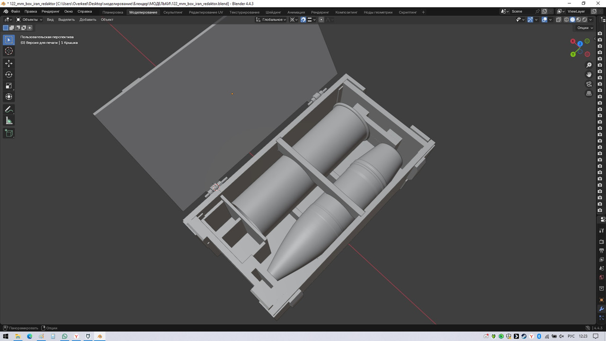The width and height of the screenshot is (606, 341).
Task: Open the Объекты interaction mode dropdown
Action: coord(29,19)
